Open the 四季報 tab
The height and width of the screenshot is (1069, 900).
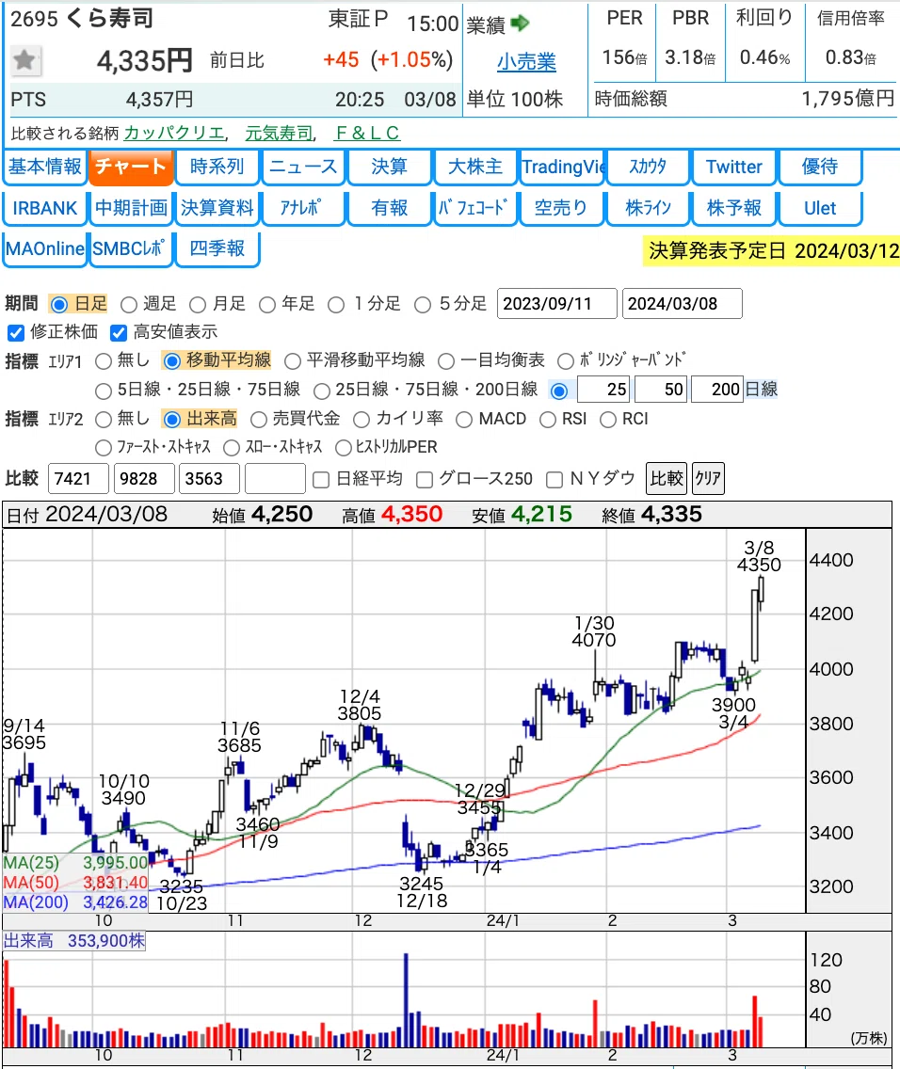pyautogui.click(x=217, y=248)
